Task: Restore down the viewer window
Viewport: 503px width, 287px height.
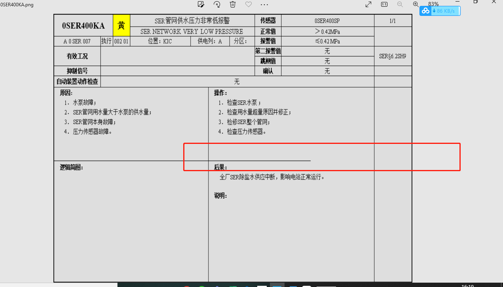Action: point(476,2)
